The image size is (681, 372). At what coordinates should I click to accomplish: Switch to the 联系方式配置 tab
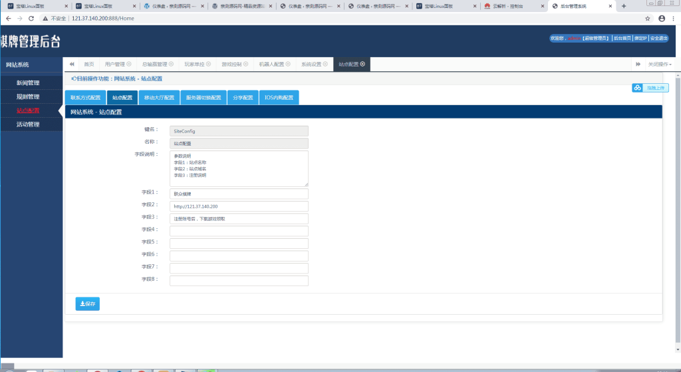(x=85, y=97)
